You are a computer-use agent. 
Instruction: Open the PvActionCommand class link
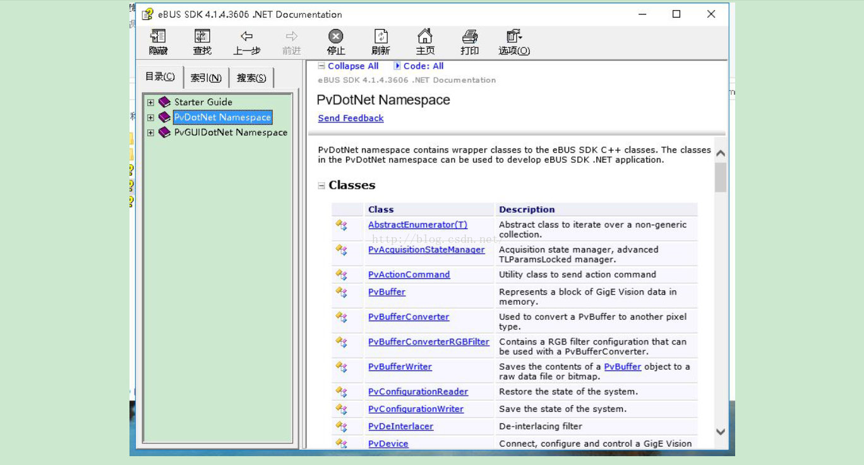[x=409, y=274]
